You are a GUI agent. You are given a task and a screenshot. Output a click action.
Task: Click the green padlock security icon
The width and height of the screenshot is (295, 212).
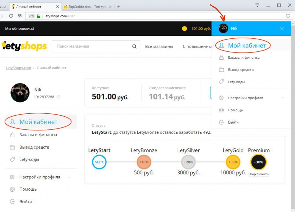tap(38, 16)
